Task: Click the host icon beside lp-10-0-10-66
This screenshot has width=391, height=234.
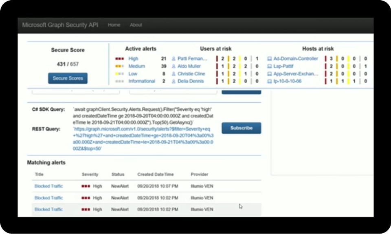Action: coord(270,81)
